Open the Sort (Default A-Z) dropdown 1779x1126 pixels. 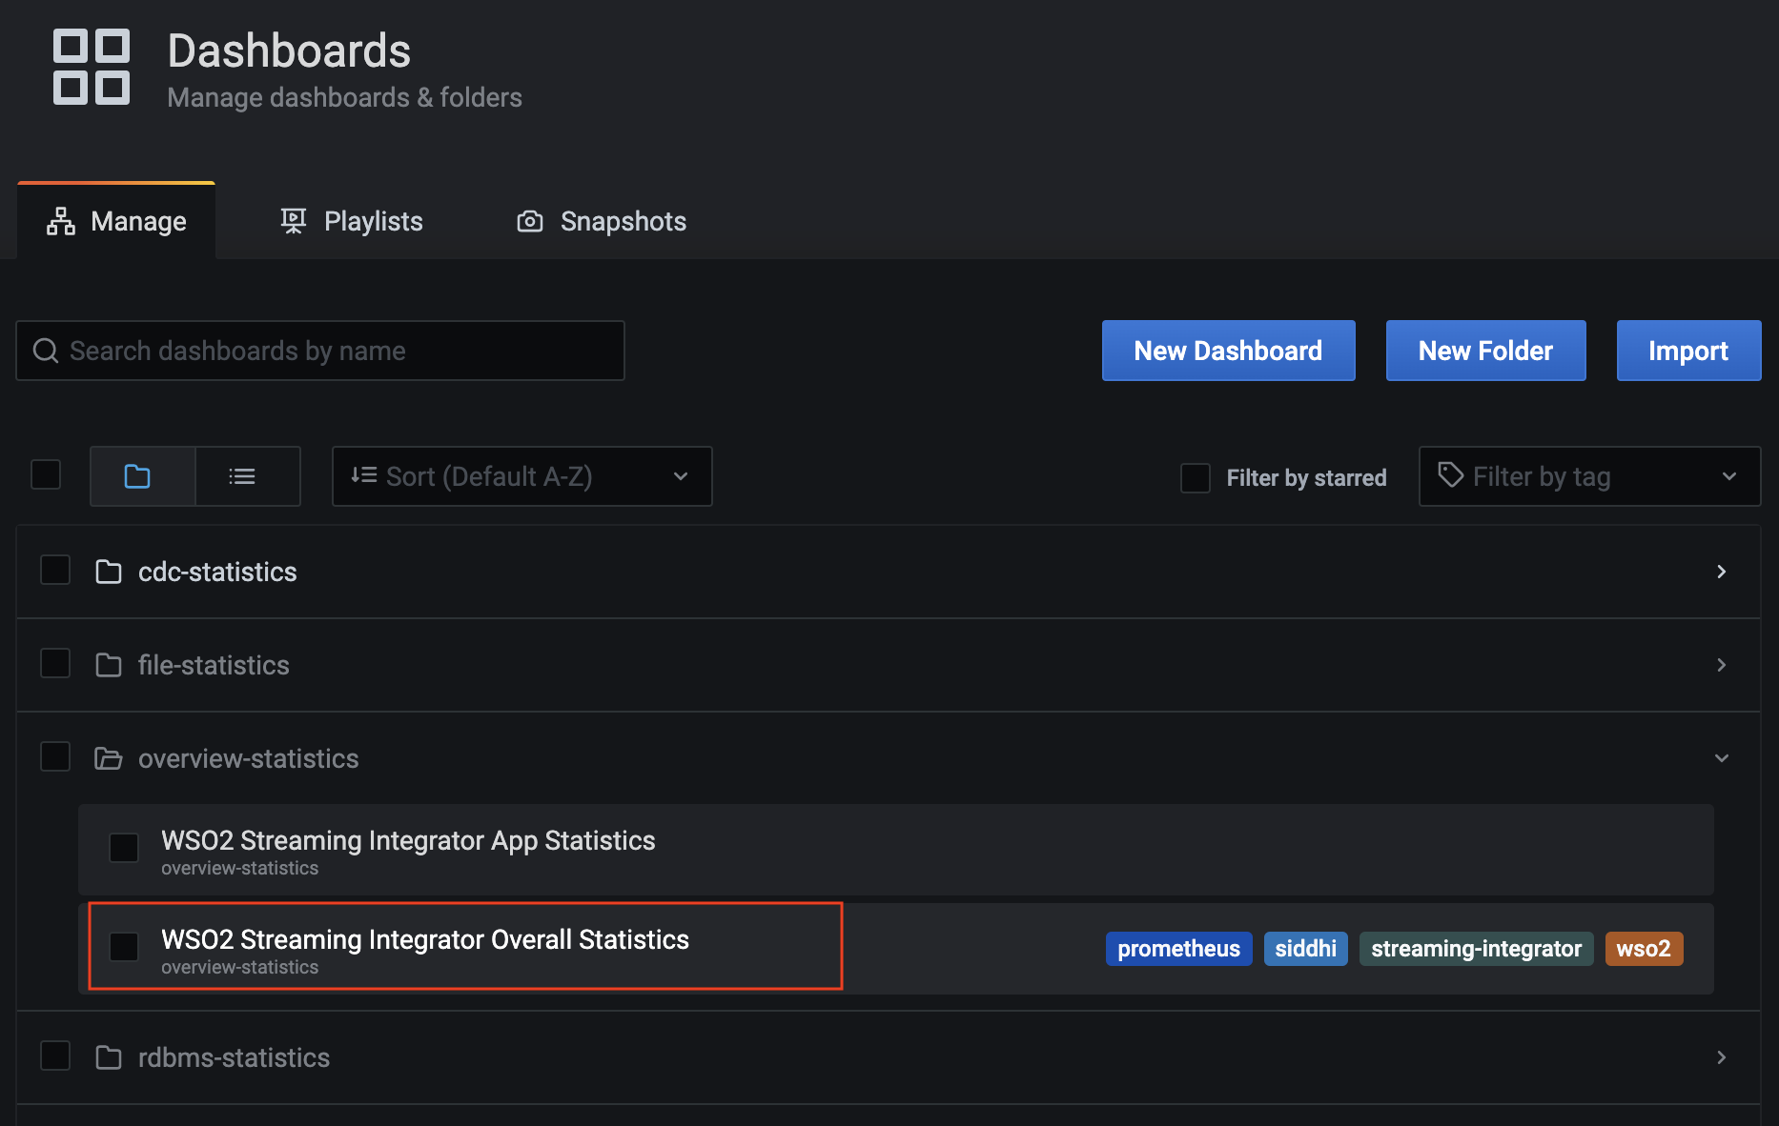coord(521,476)
